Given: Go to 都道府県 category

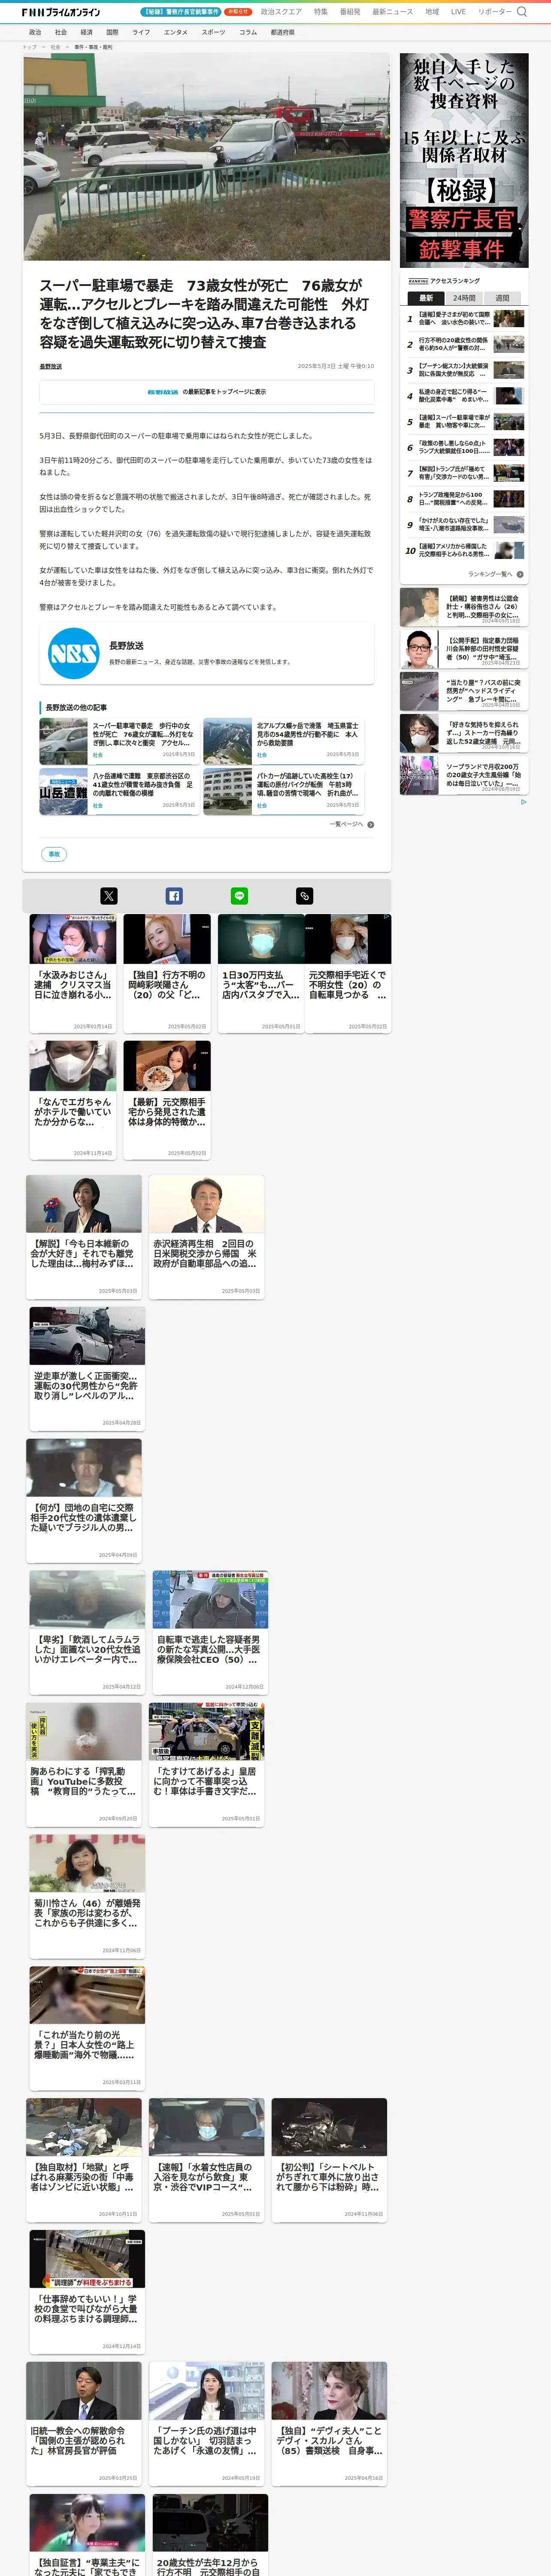Looking at the screenshot, I should (x=283, y=32).
